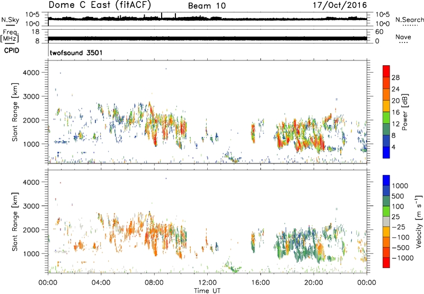Pick the bright blue top velocity colorbar segment
Screen dimensions: 424x294
[386, 180]
